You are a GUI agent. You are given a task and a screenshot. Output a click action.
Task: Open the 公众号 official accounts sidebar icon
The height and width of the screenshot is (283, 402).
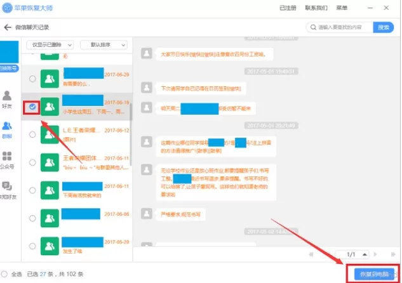(x=7, y=160)
